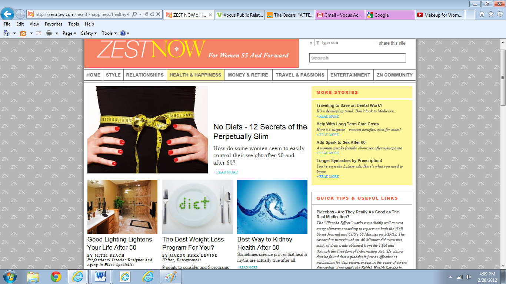Click the Read mail envelope icon

click(x=39, y=33)
